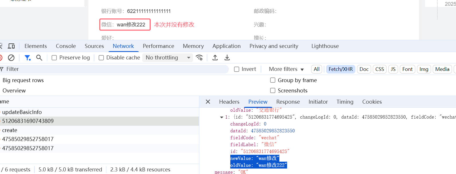Type in the Filter input field

tap(115, 69)
